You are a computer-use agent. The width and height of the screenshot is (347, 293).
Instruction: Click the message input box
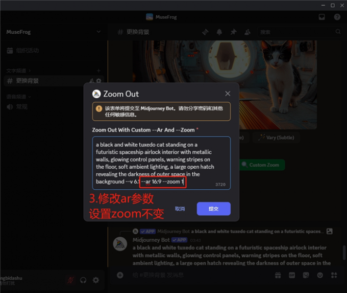199,275
